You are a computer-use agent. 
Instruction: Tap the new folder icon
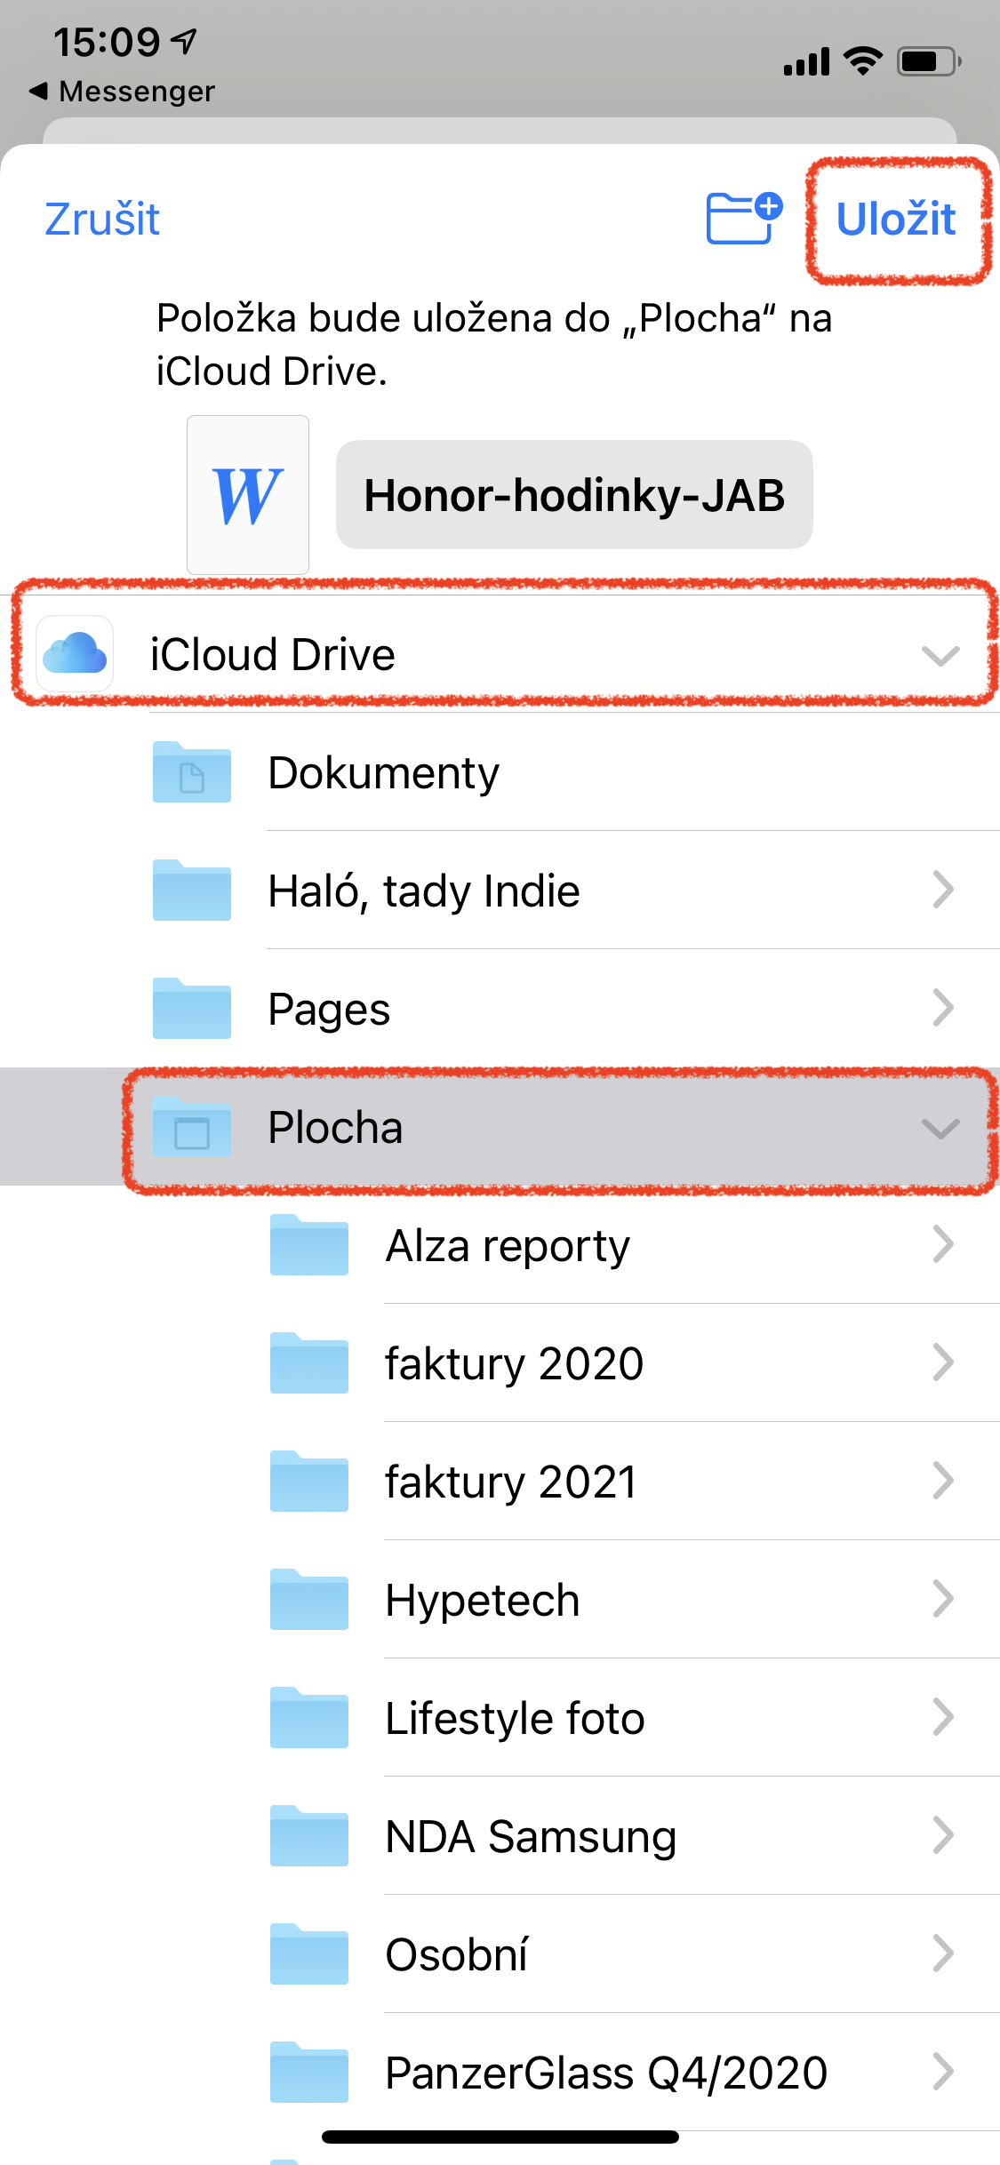(x=743, y=218)
